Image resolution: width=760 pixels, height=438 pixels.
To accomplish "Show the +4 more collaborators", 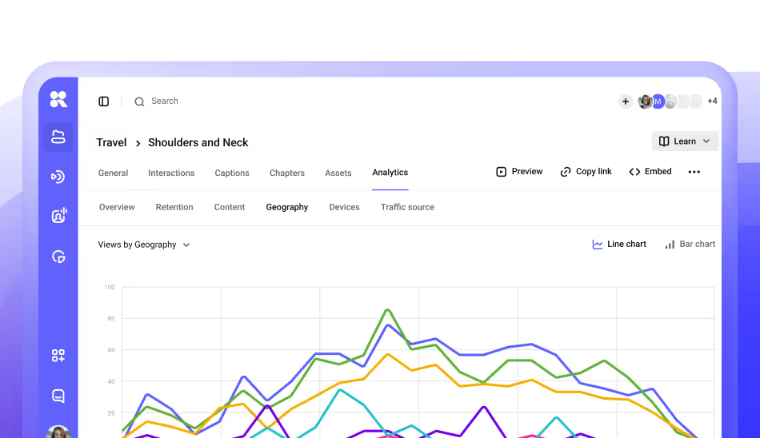I will pos(712,101).
